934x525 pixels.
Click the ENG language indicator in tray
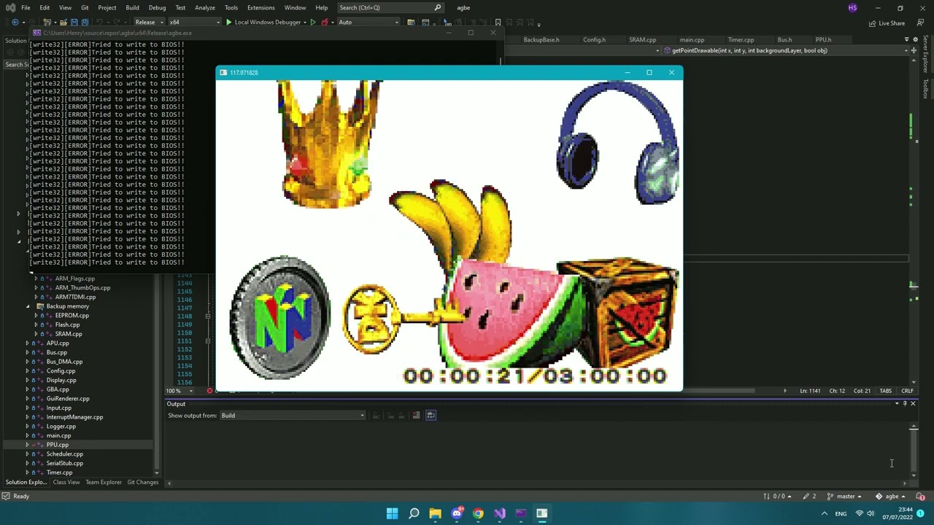pos(841,513)
